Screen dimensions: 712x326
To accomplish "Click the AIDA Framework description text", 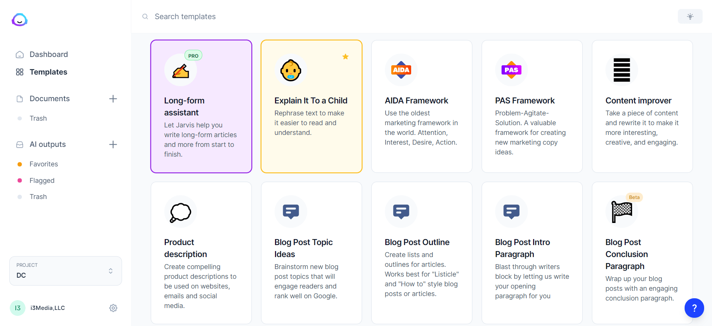I will point(421,128).
